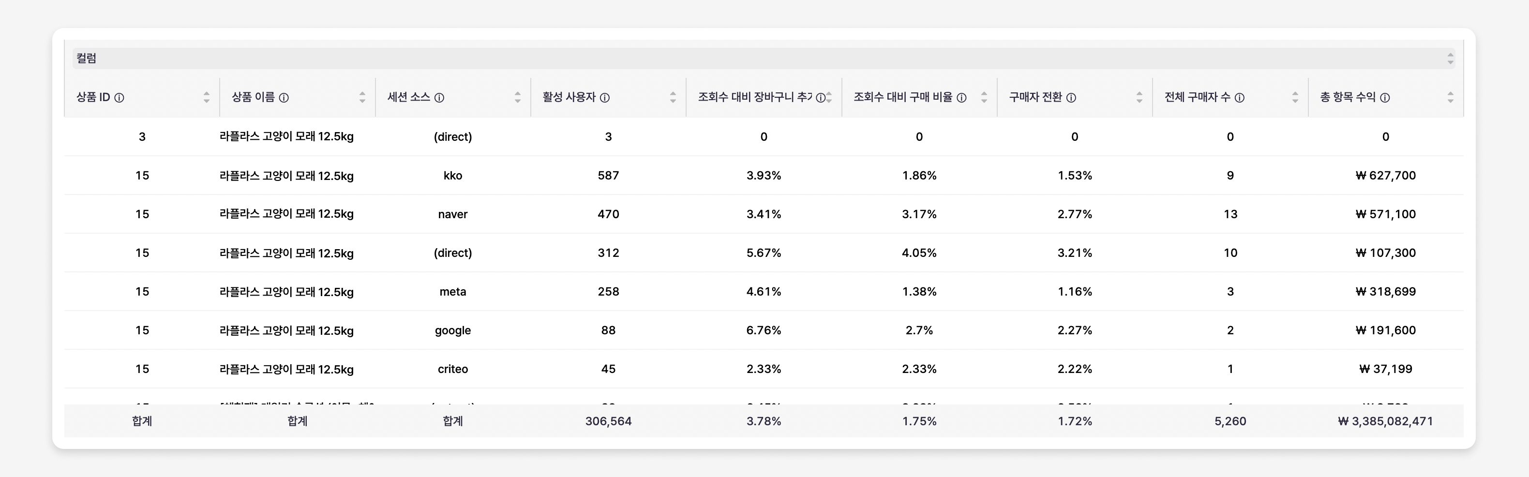Viewport: 1529px width, 477px height.
Task: Open the sort control for 구매자 전환
Action: 1139,97
